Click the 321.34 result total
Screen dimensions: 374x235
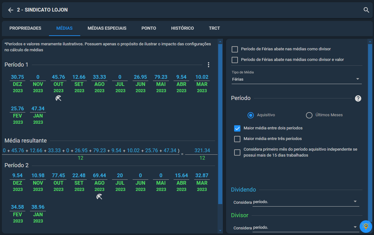202,150
